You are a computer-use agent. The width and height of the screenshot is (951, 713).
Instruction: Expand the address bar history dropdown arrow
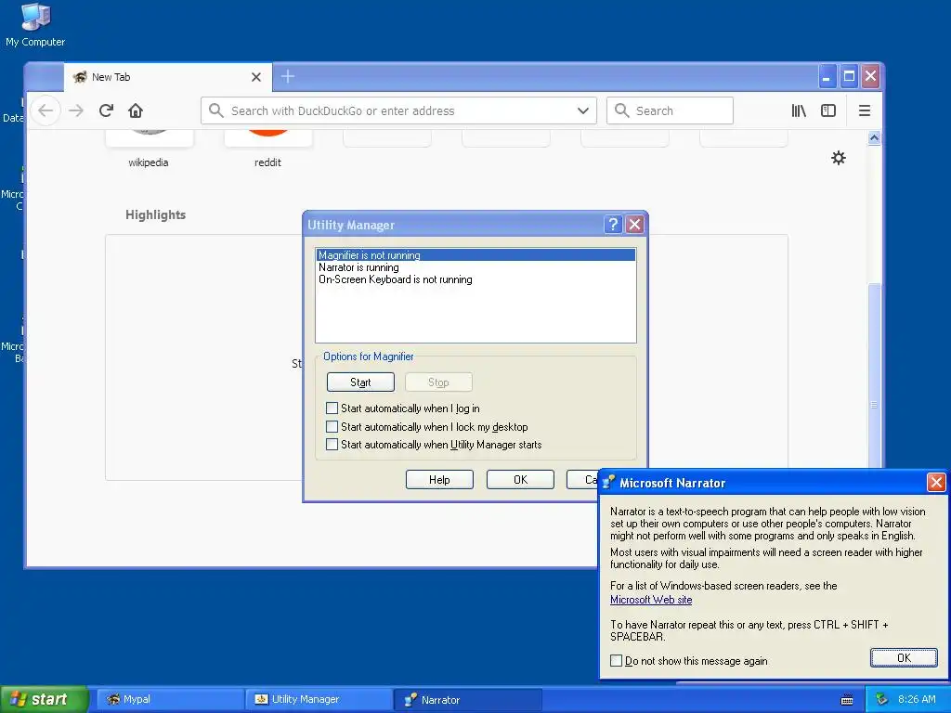click(x=583, y=111)
